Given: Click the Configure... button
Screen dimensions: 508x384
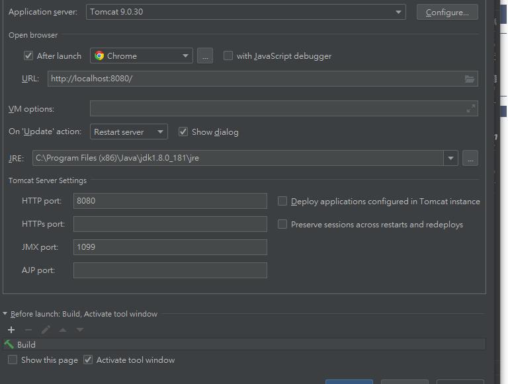Looking at the screenshot, I should [447, 13].
